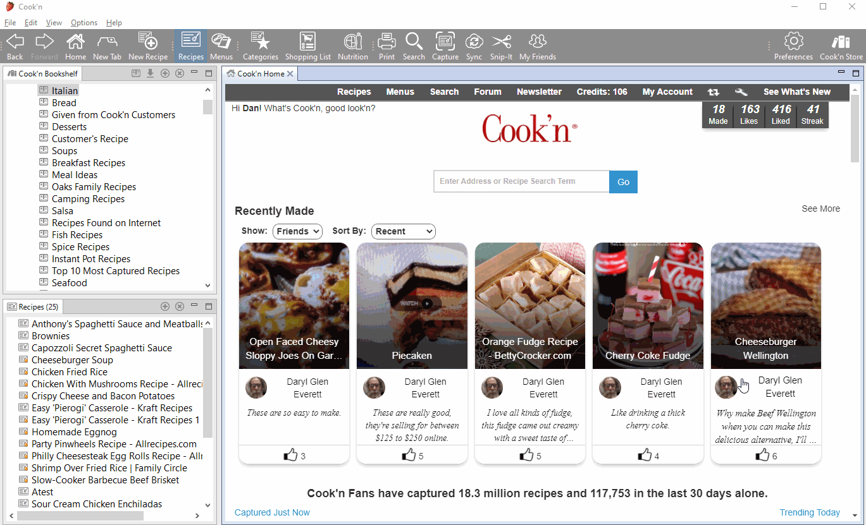866x525 pixels.
Task: Select the Brownies recipe
Action: click(x=51, y=336)
